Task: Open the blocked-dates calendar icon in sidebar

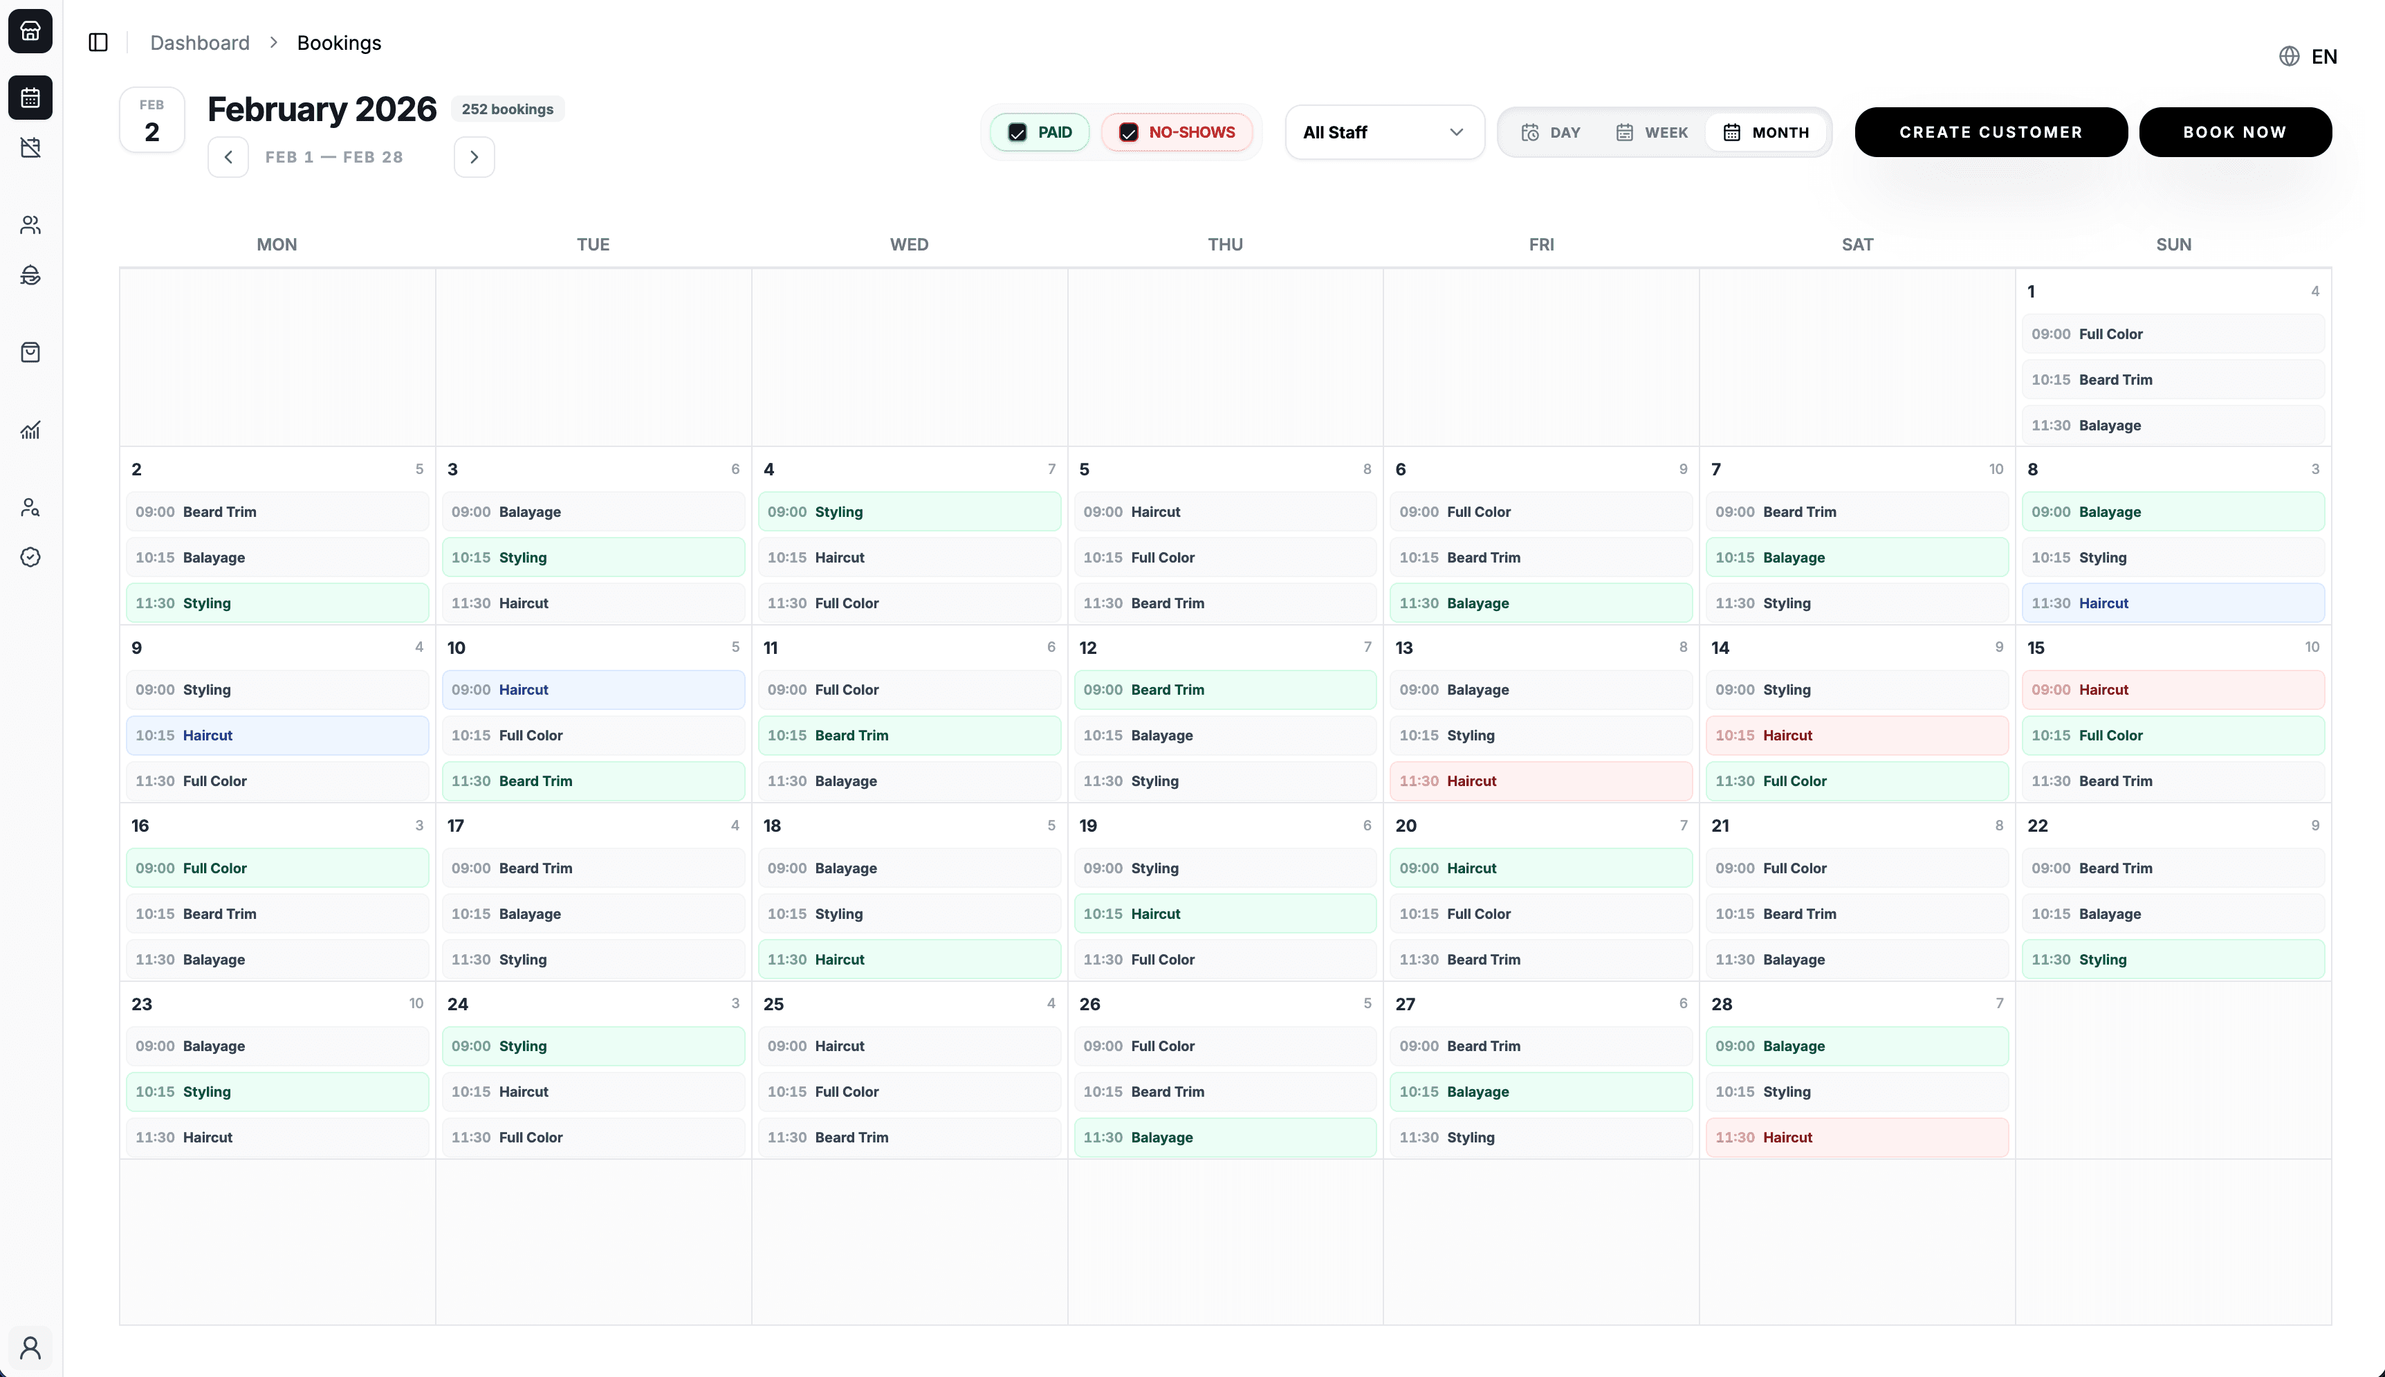Action: (x=30, y=147)
